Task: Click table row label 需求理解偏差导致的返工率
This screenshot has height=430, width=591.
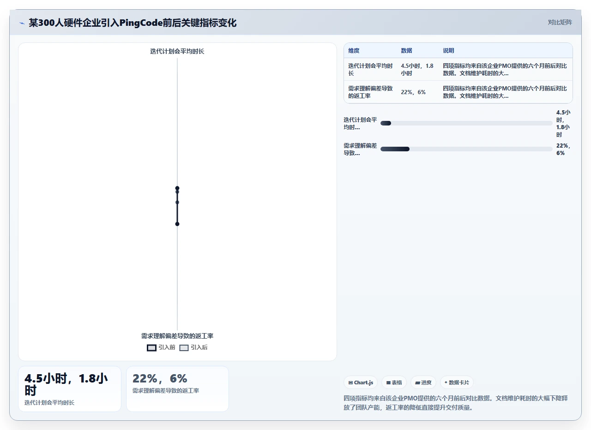Action: pyautogui.click(x=370, y=92)
